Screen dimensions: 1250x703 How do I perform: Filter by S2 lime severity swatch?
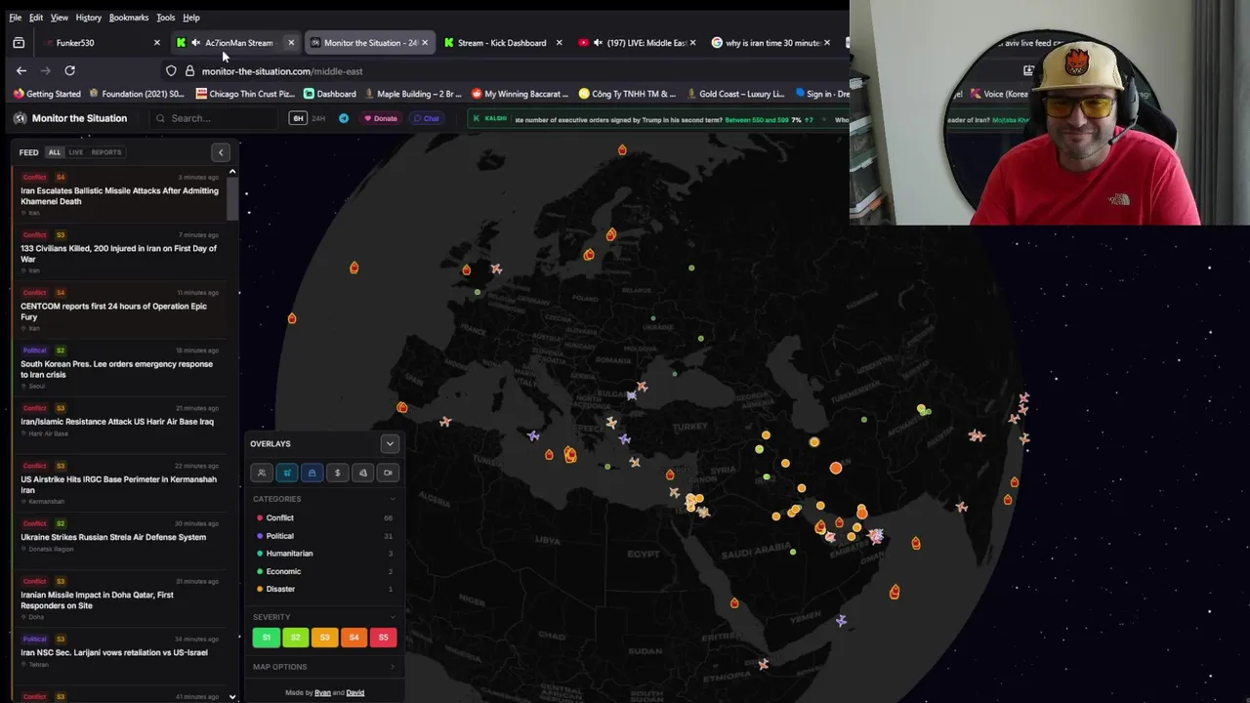[295, 638]
